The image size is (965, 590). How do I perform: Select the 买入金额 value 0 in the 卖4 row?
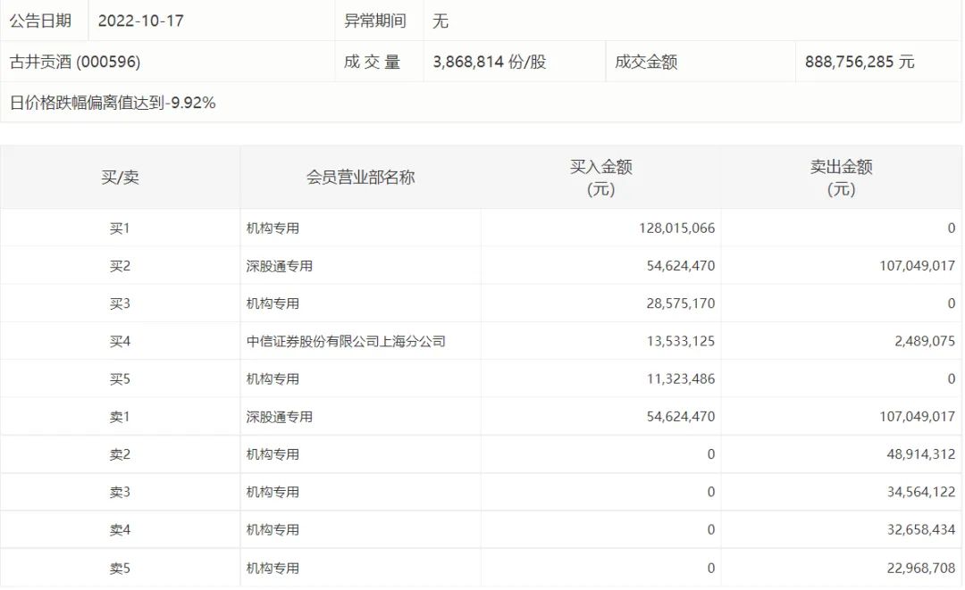711,530
